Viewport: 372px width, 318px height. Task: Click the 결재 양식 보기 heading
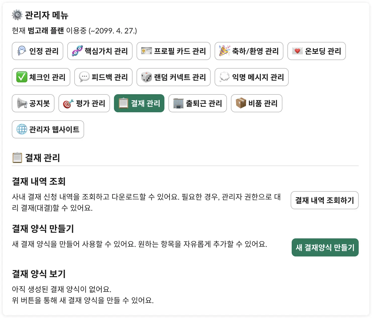pos(39,274)
